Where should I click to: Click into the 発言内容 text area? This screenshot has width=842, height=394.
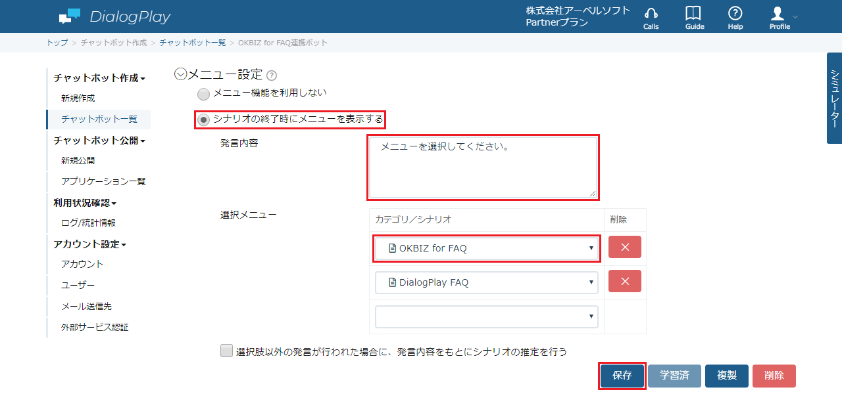coord(483,167)
